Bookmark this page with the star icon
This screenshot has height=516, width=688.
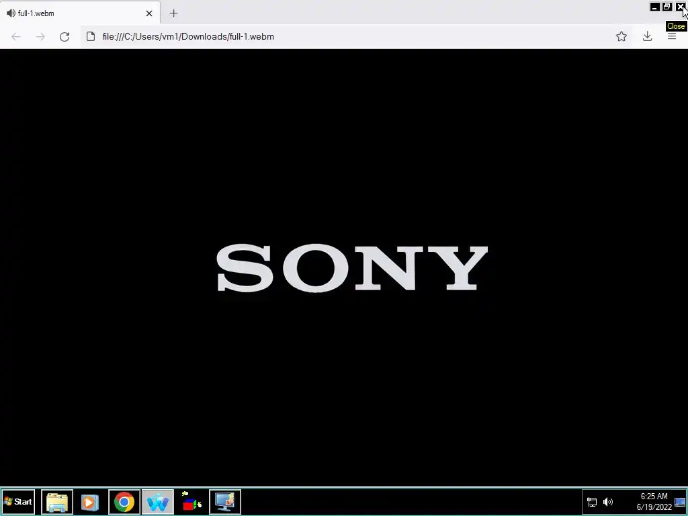point(621,36)
